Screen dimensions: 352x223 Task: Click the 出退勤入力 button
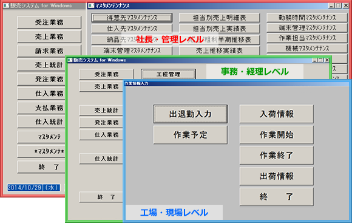tap(190, 114)
